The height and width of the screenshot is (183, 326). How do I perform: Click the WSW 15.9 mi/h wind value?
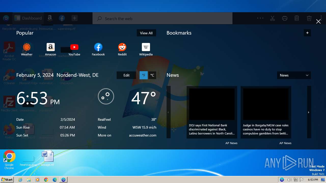[144, 127]
